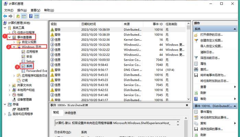240x137 pixels.
Task: Collapse the 系统 actions section header
Action: point(235,29)
